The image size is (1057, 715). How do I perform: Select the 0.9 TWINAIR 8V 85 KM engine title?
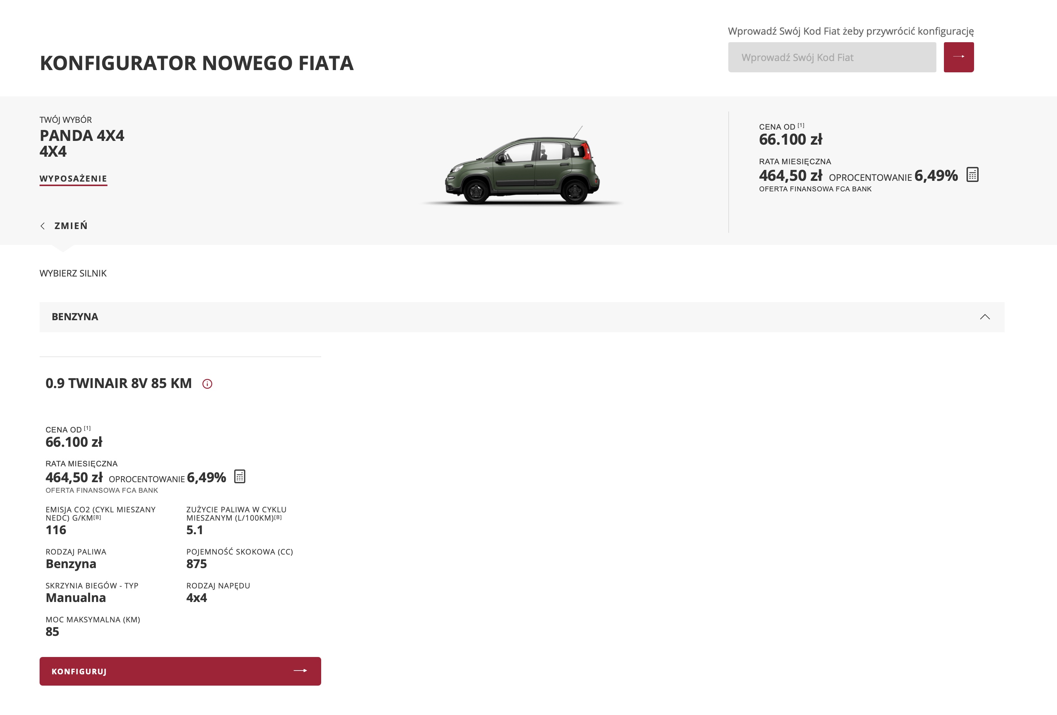click(119, 383)
